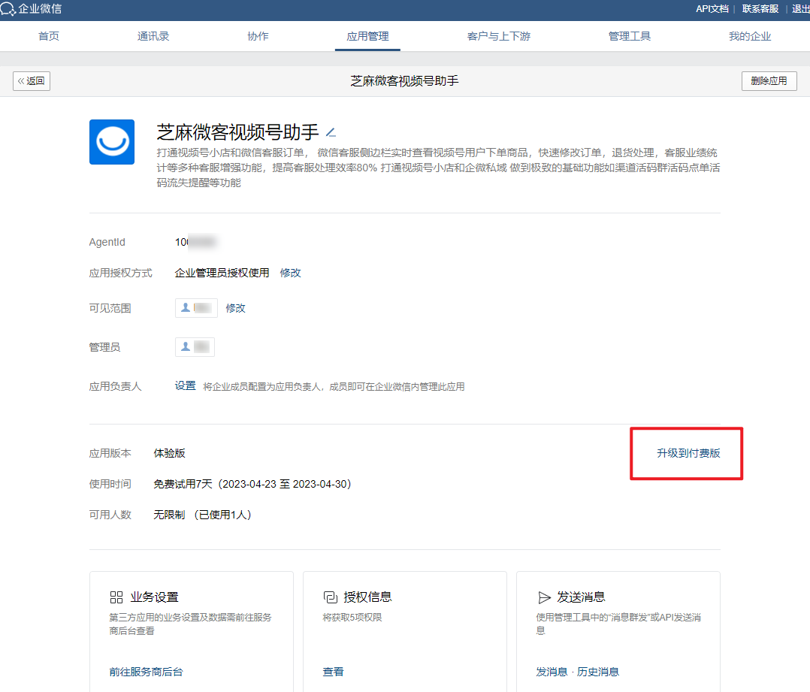The width and height of the screenshot is (810, 692).
Task: Click the 业务设置 card title
Action: point(154,597)
